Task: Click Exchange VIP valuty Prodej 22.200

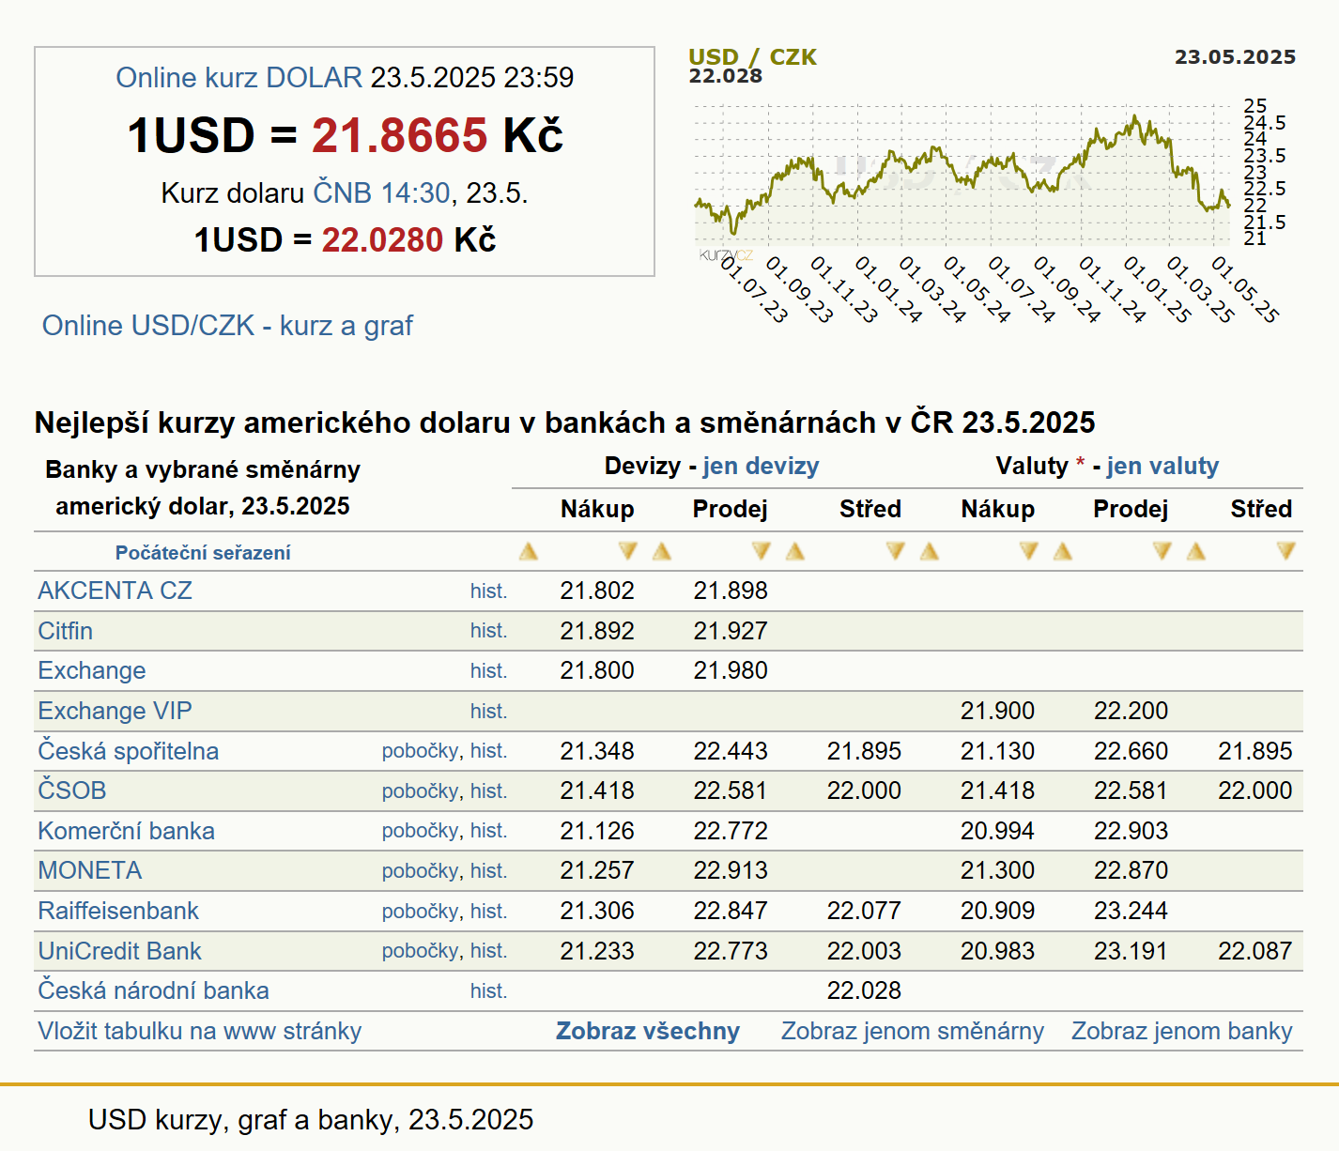Action: pos(1131,711)
